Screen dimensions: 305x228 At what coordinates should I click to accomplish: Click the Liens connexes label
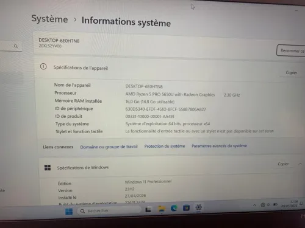click(x=58, y=147)
